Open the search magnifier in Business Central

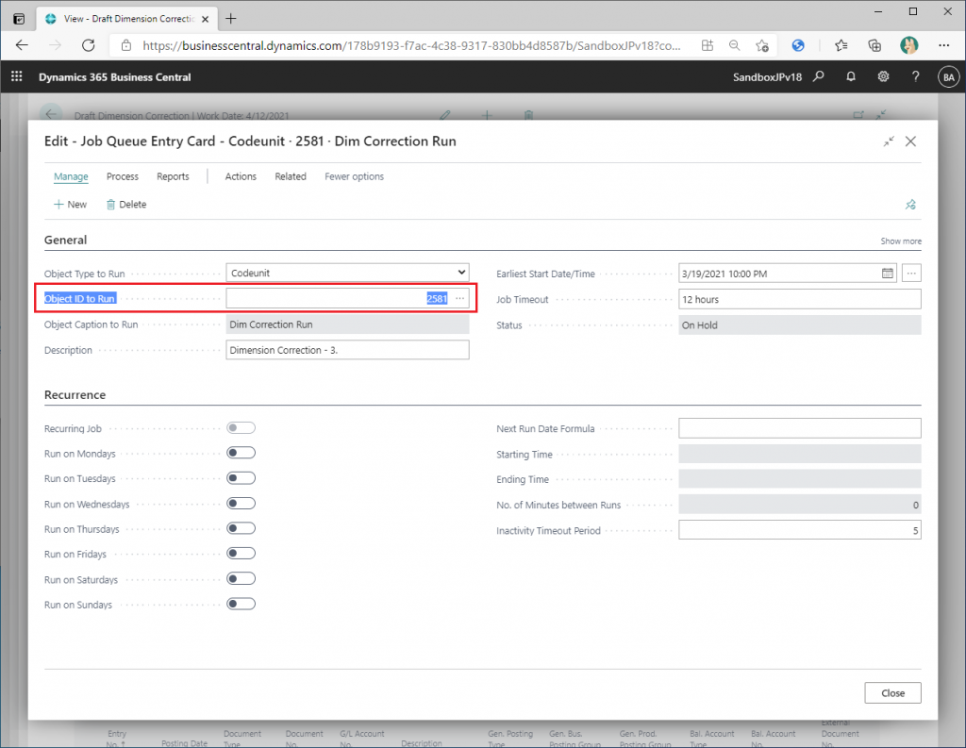(x=818, y=76)
